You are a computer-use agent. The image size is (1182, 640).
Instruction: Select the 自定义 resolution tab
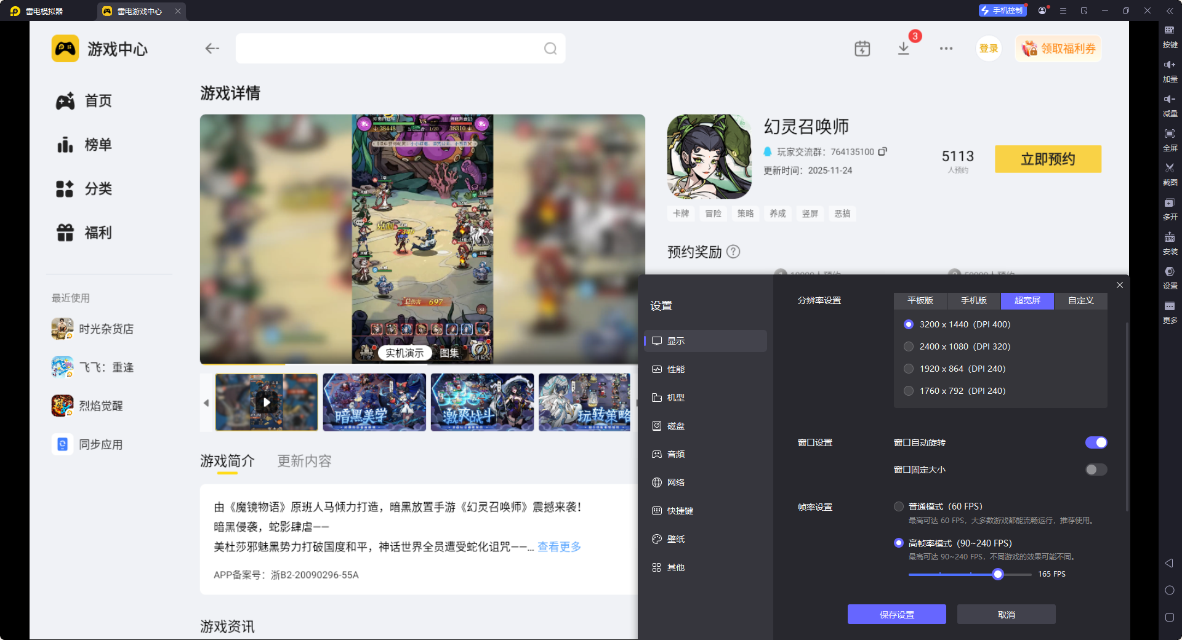pyautogui.click(x=1080, y=301)
